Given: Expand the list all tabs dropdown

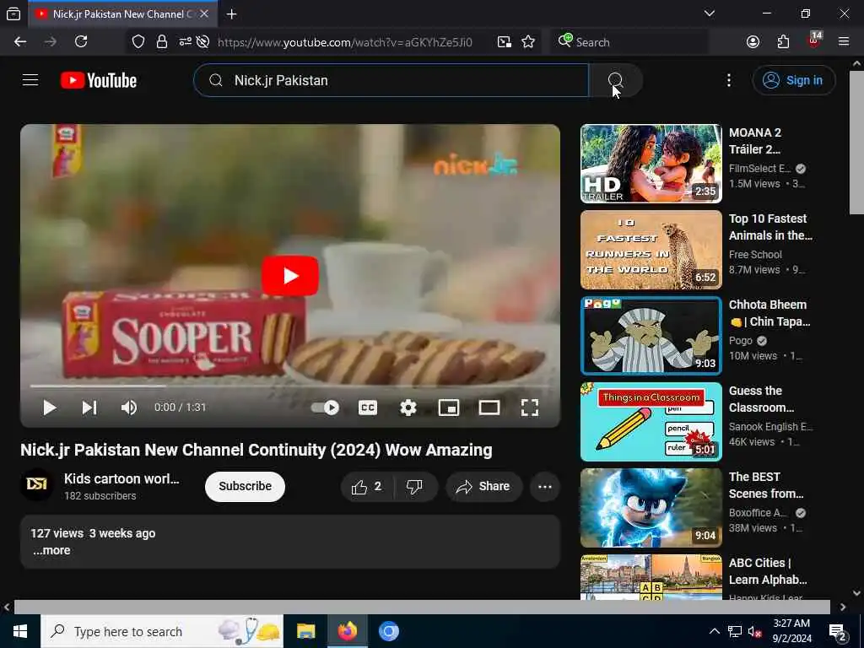Looking at the screenshot, I should click(x=709, y=13).
